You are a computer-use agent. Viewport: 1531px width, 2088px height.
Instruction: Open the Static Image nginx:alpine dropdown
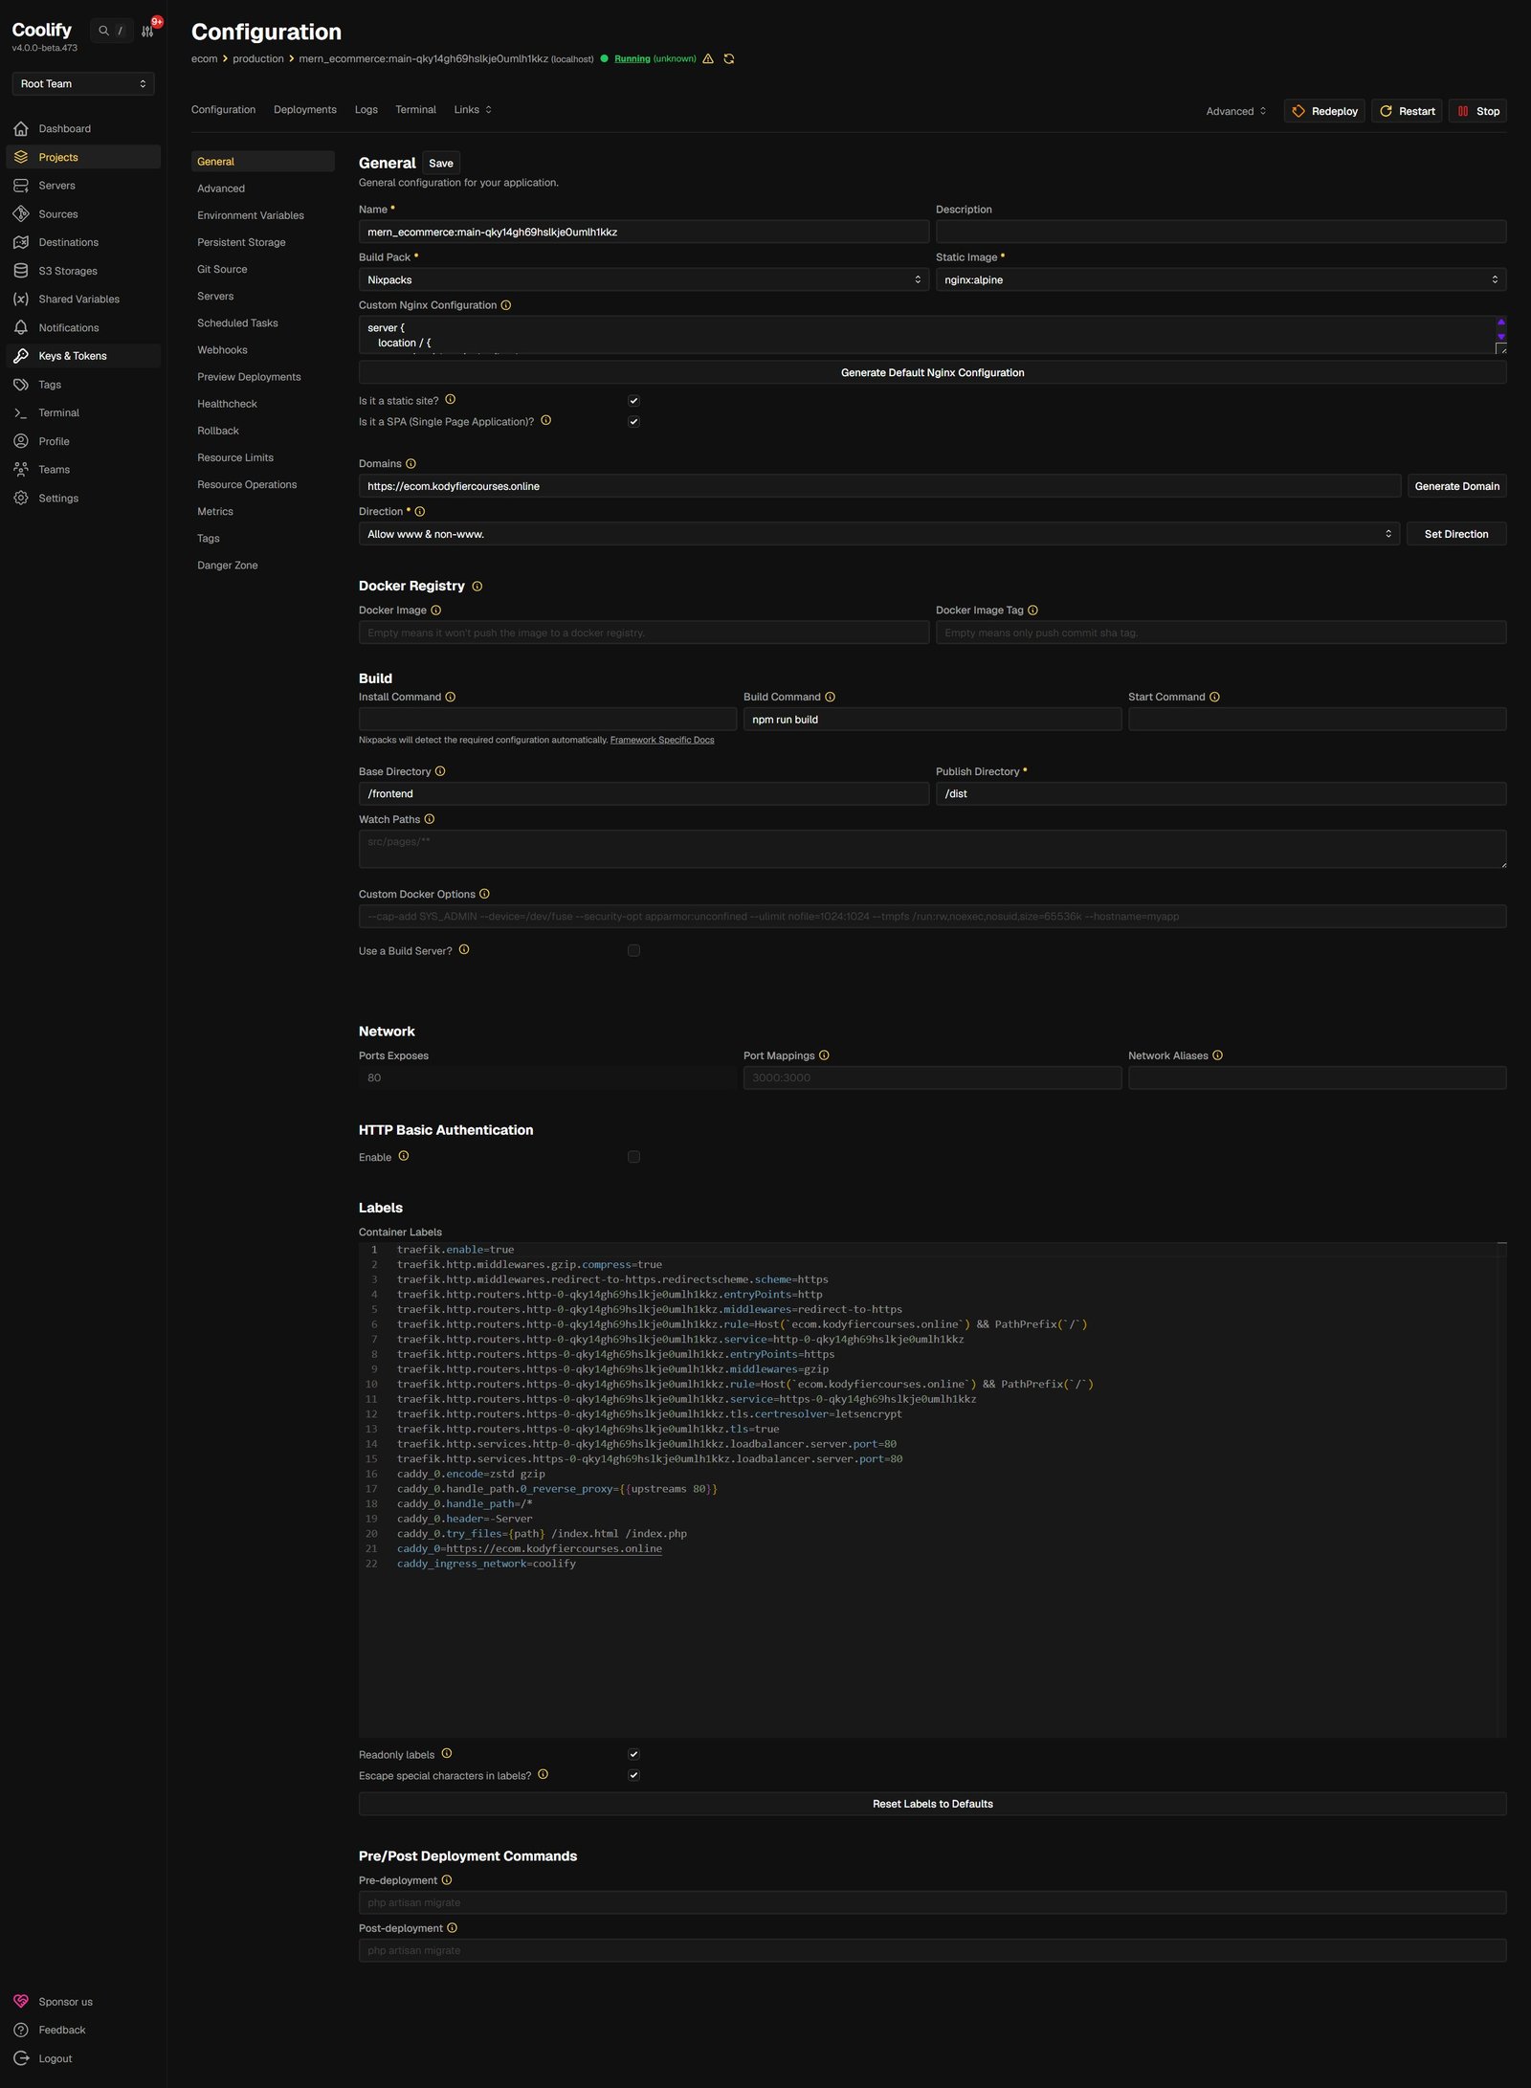[x=1221, y=280]
